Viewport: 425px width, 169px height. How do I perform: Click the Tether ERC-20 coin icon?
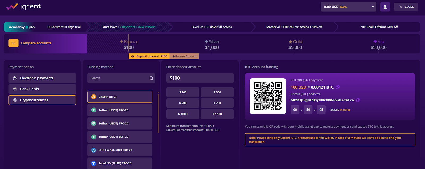(93, 110)
